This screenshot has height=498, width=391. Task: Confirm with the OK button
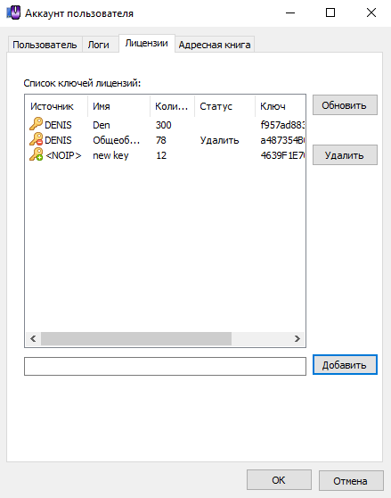[279, 480]
